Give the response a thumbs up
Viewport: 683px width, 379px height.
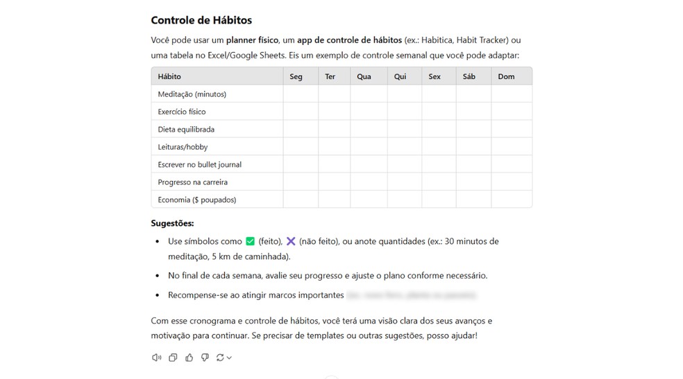point(189,358)
